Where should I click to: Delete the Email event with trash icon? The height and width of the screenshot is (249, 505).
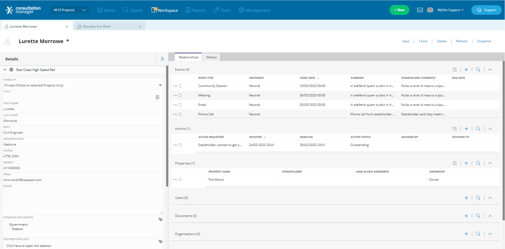coord(180,105)
